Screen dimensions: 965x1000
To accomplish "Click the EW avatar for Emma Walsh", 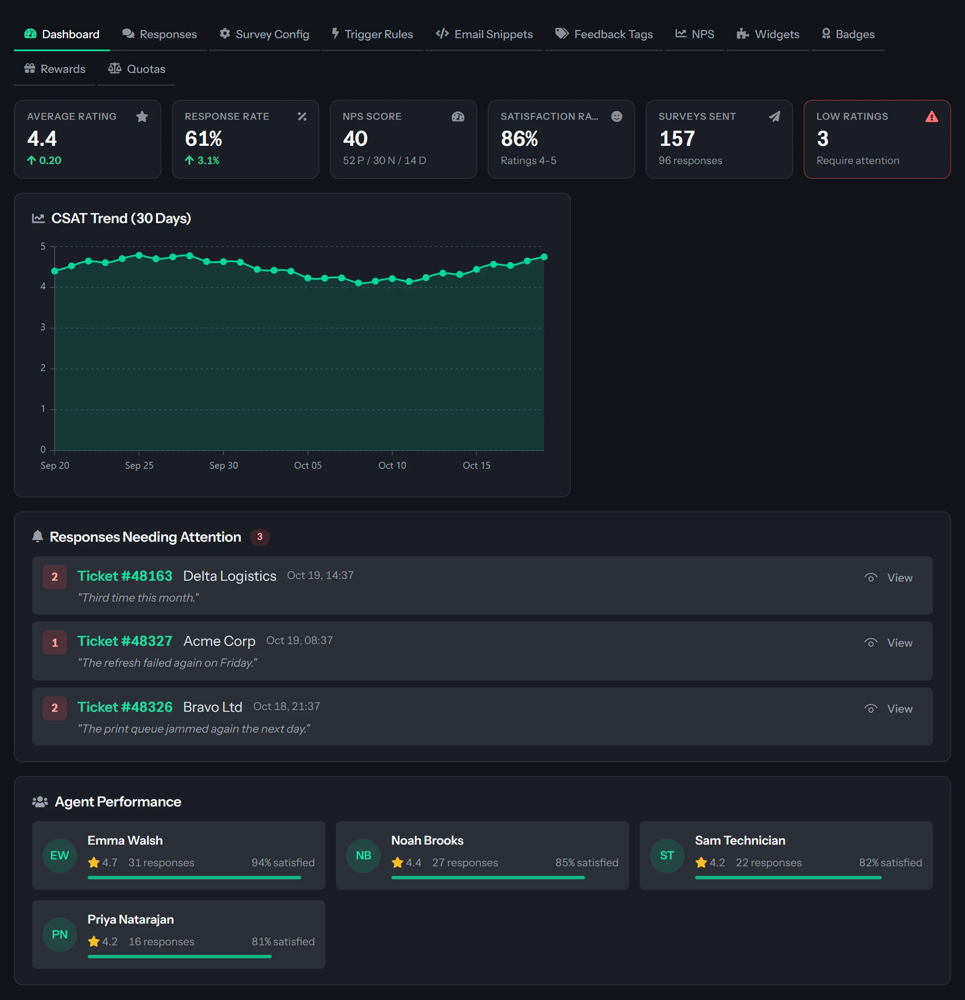I will [x=60, y=855].
